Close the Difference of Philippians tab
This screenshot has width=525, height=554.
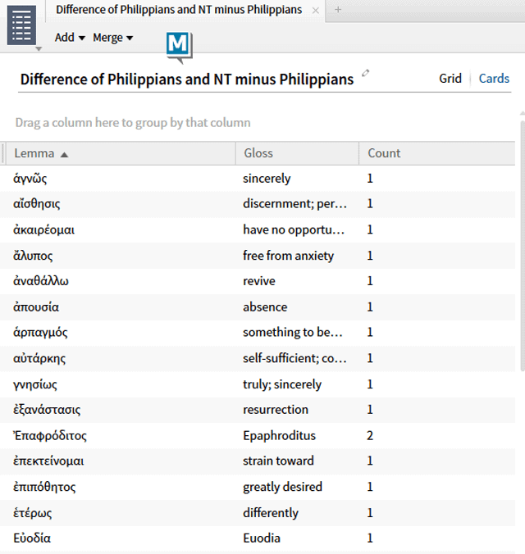316,10
